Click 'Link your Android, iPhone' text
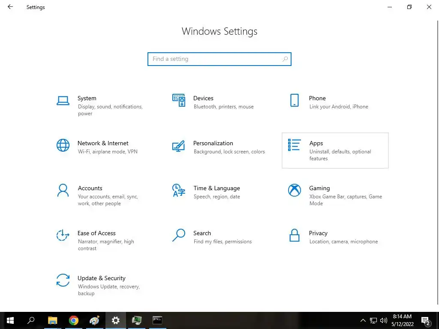 (339, 107)
